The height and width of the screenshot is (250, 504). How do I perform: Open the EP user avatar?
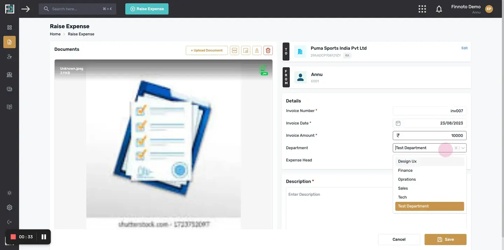(489, 9)
